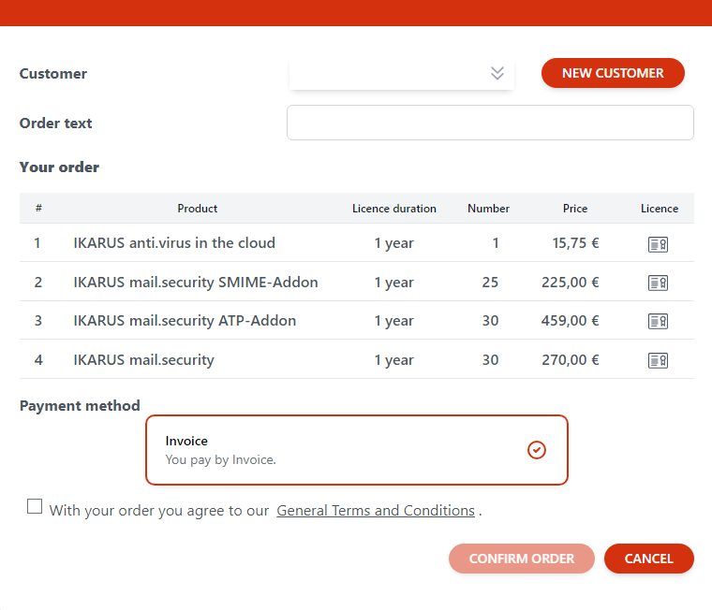Select the Invoice payment method option

[x=356, y=450]
